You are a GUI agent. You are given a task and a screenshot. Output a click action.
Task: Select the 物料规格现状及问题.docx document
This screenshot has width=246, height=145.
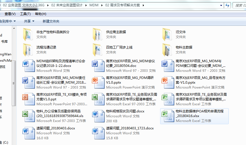125,111
